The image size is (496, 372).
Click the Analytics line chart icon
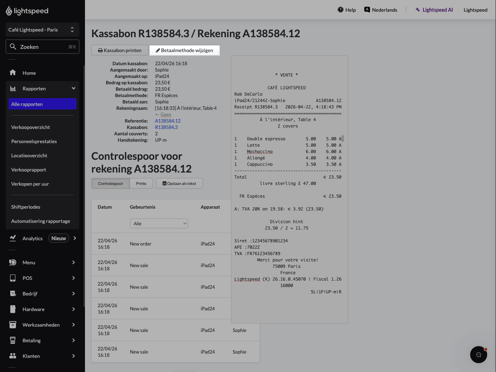pos(13,238)
